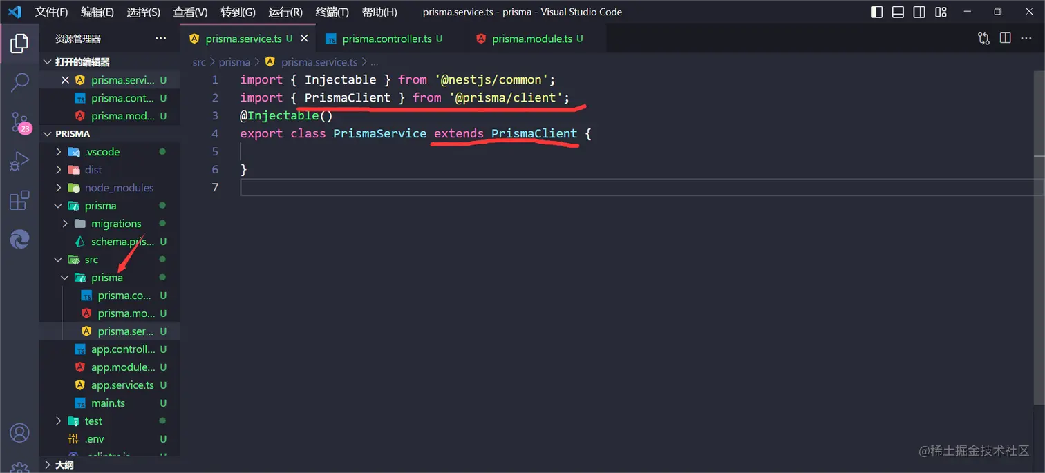The image size is (1045, 473).
Task: Switch to prisma.service.ts tab
Action: (x=247, y=39)
